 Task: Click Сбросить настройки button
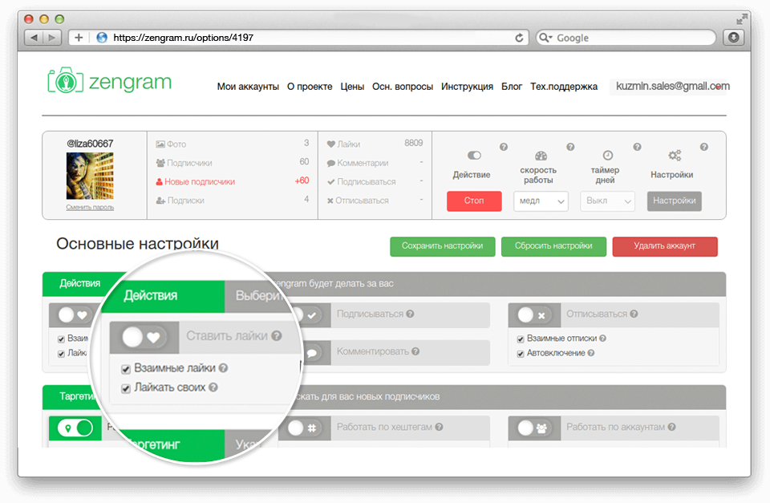(553, 246)
